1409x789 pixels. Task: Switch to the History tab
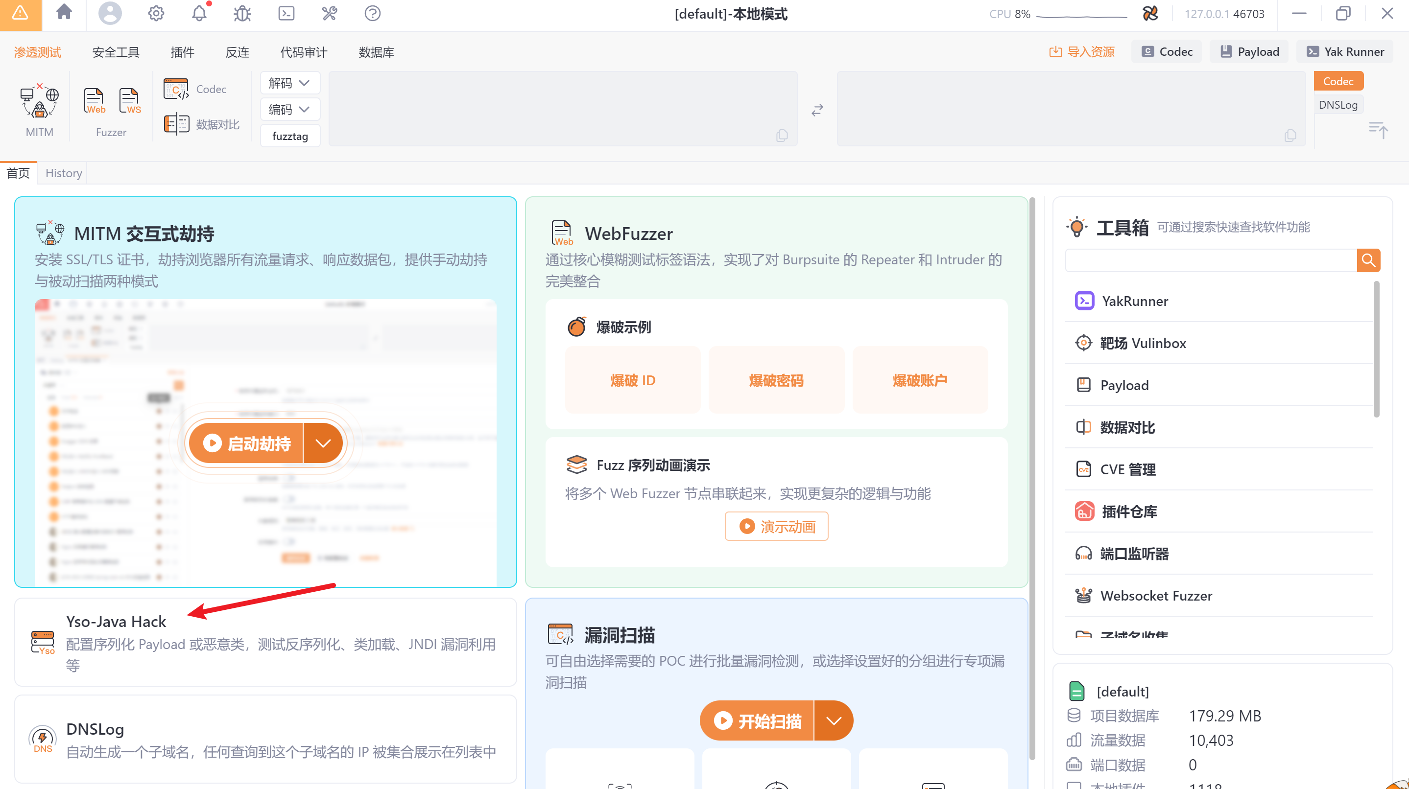64,173
